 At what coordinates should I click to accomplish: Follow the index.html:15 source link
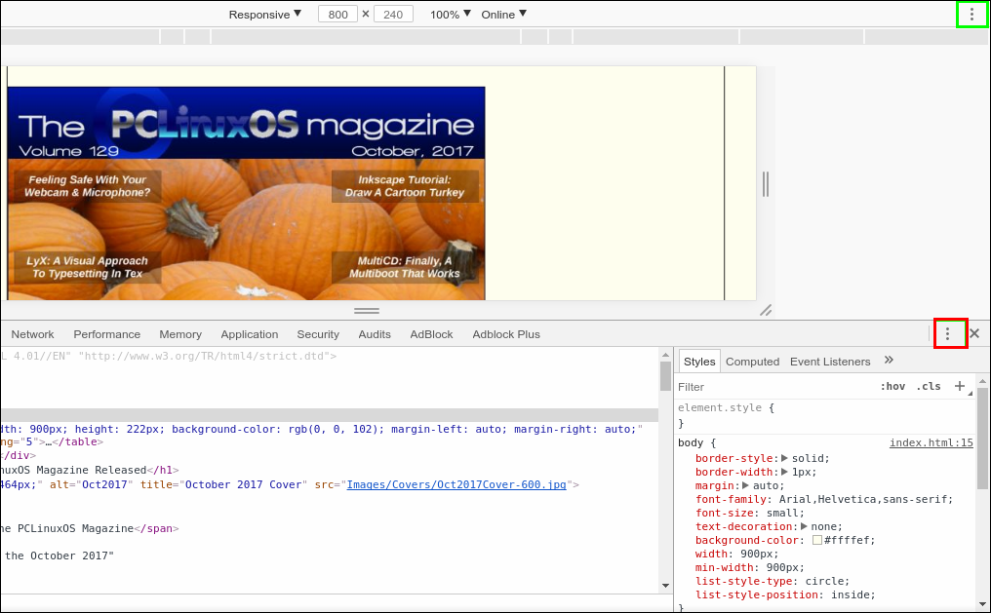[x=931, y=442]
